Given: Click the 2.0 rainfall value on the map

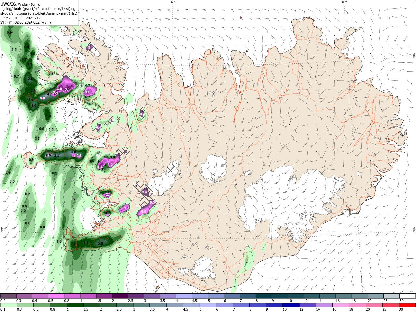Looking at the screenshot, I should (x=33, y=91).
